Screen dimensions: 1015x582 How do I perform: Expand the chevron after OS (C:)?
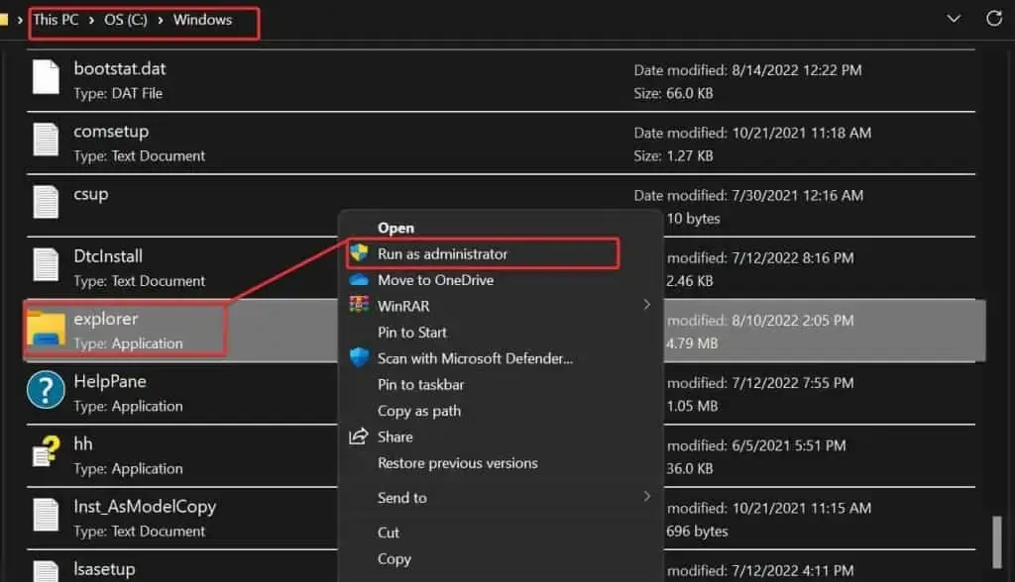(160, 20)
